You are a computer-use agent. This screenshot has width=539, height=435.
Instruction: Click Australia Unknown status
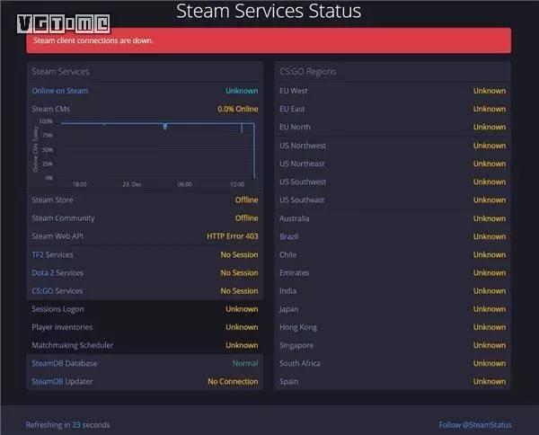click(x=490, y=218)
